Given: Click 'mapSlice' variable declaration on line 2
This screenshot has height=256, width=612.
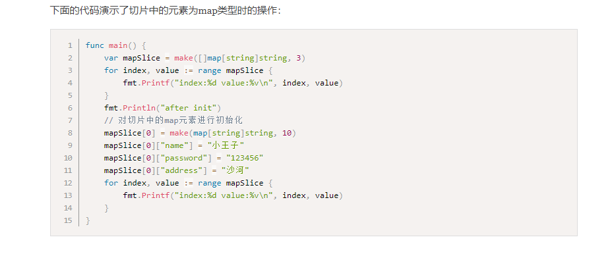Looking at the screenshot, I should pyautogui.click(x=142, y=58).
